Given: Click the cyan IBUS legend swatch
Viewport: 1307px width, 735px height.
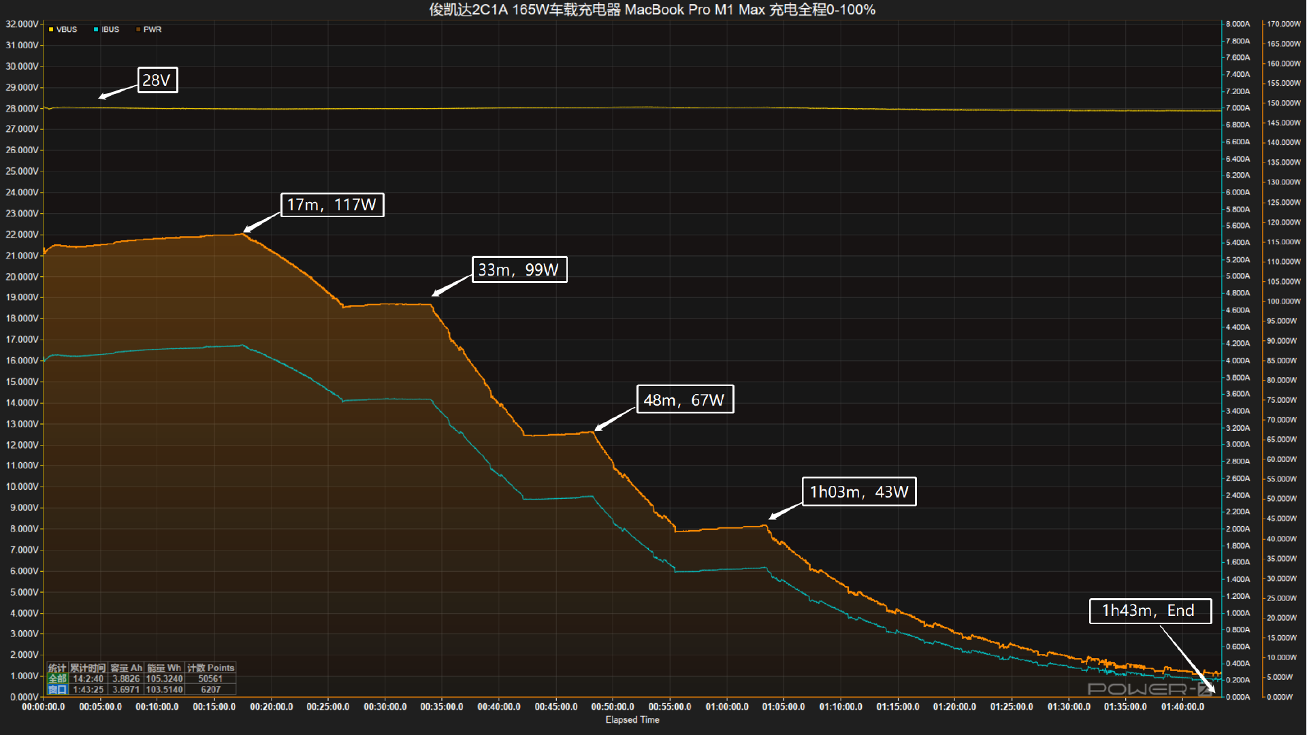Looking at the screenshot, I should pos(96,29).
